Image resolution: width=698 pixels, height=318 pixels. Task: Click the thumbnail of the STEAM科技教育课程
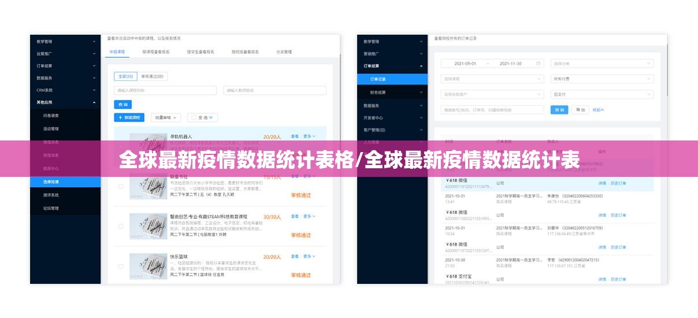(x=148, y=226)
